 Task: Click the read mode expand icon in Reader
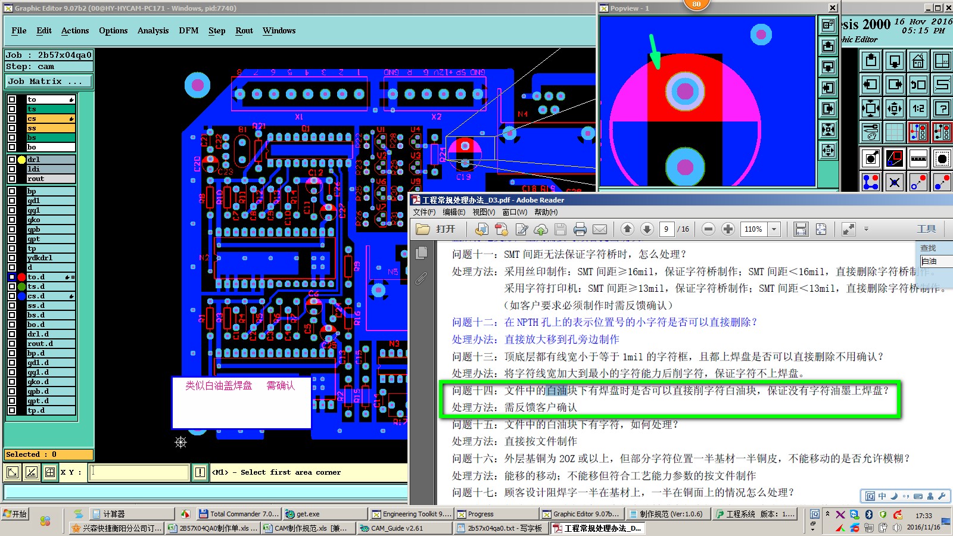click(848, 229)
